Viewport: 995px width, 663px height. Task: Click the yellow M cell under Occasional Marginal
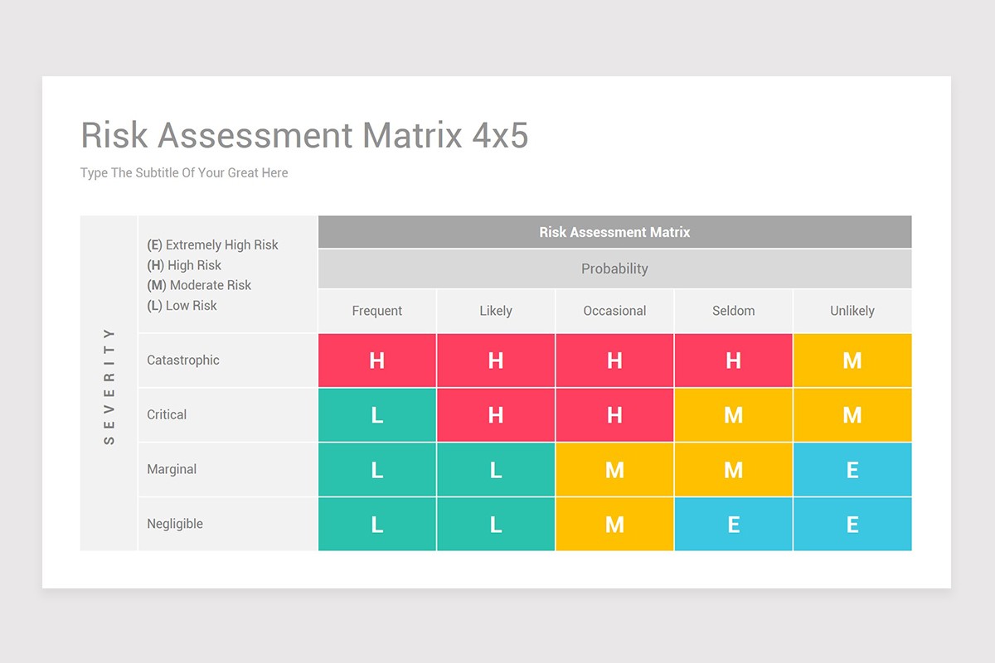tap(614, 469)
